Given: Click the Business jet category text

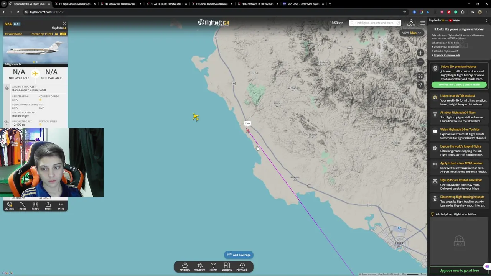Looking at the screenshot, I should pyautogui.click(x=20, y=116).
